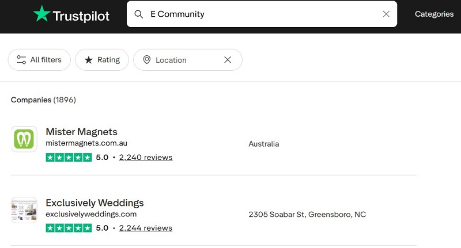461x248 pixels.
Task: Click the Location input field
Action: point(188,60)
